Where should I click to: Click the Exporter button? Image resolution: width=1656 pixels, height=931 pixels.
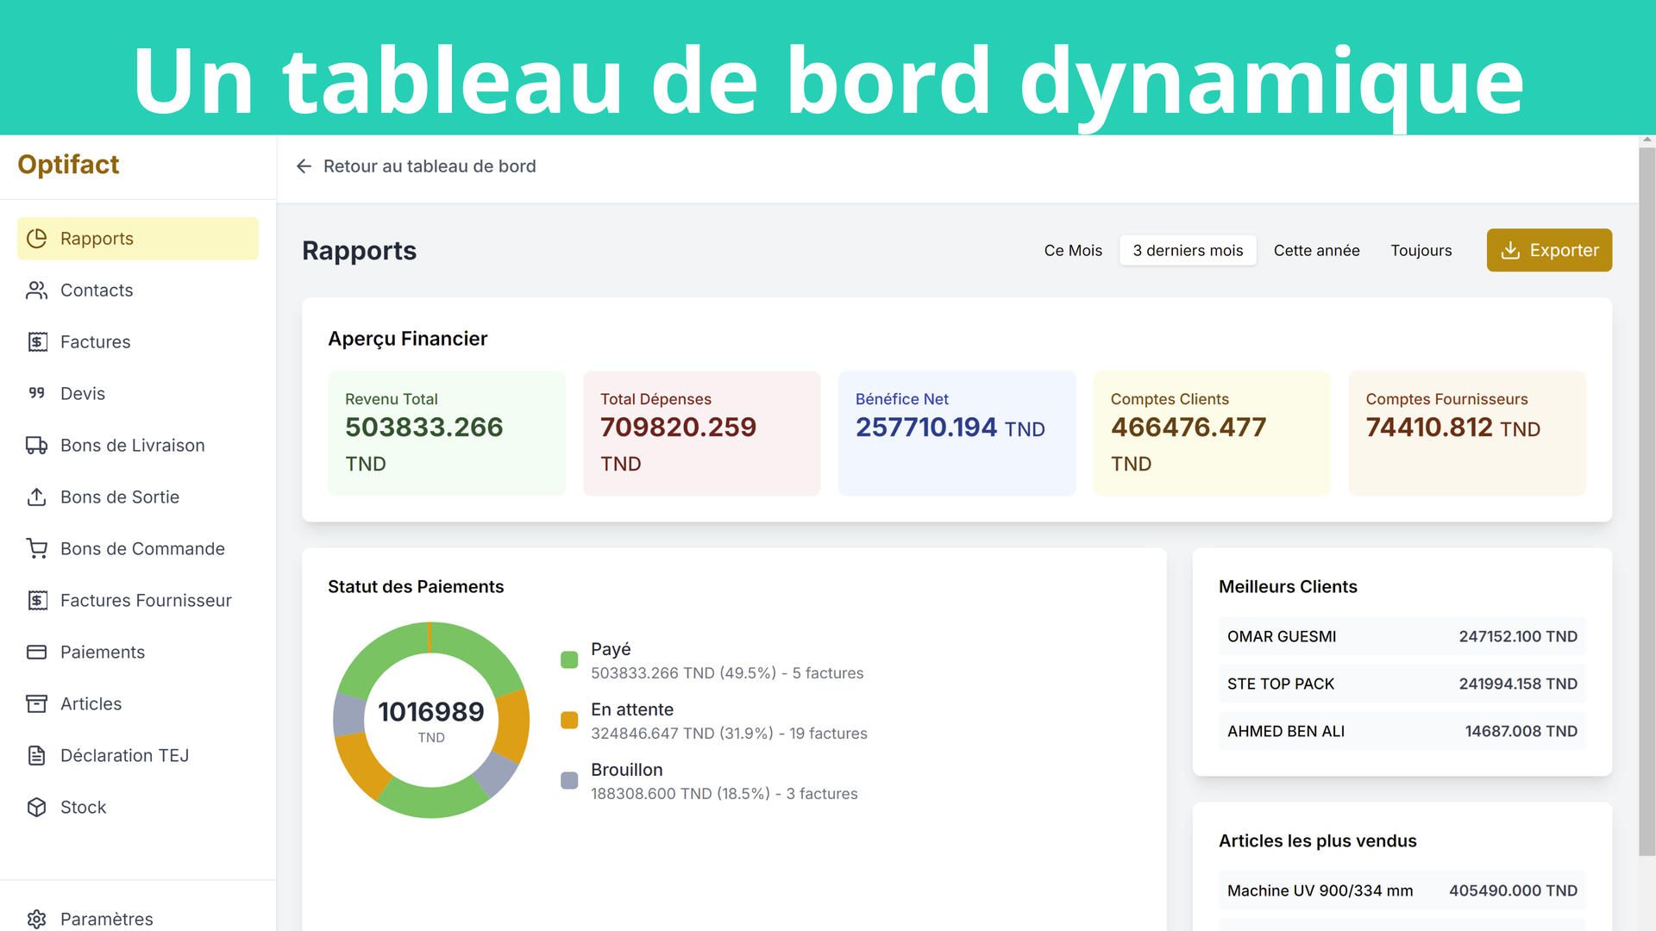[x=1549, y=250]
